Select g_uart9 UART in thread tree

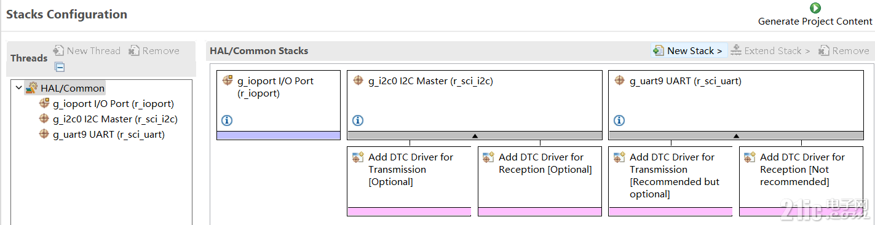[101, 134]
